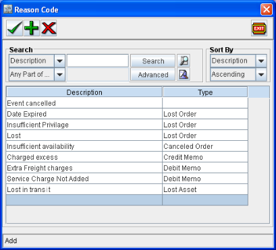276x250 pixels.
Task: Open the Sort By Description dropdown
Action: pyautogui.click(x=261, y=61)
